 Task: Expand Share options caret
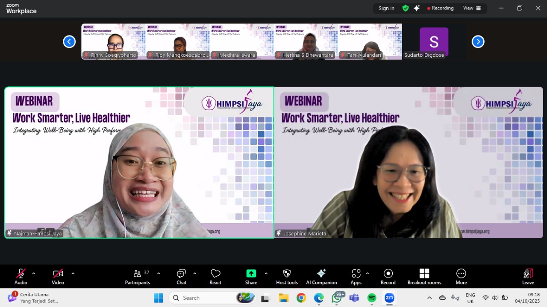(266, 273)
